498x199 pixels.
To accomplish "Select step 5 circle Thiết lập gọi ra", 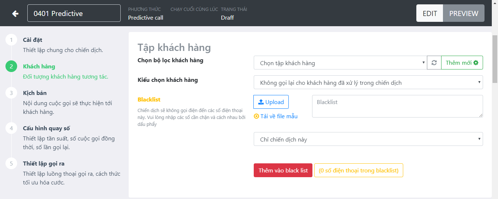I will pos(11,164).
